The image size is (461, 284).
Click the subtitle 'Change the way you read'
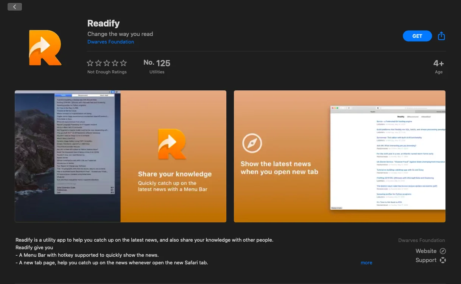(x=120, y=34)
